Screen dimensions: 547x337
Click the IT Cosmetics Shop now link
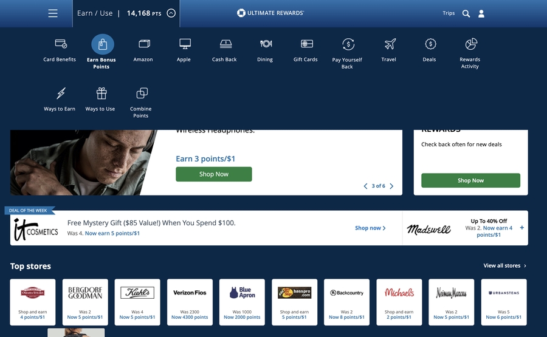tap(370, 228)
